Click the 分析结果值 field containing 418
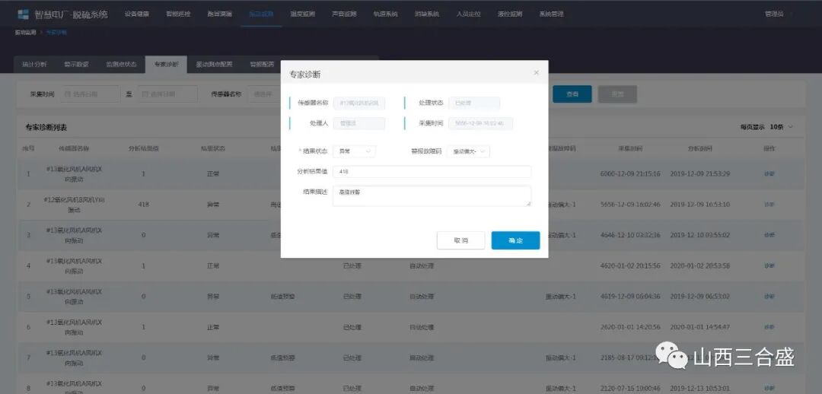This screenshot has width=822, height=394. pos(432,172)
